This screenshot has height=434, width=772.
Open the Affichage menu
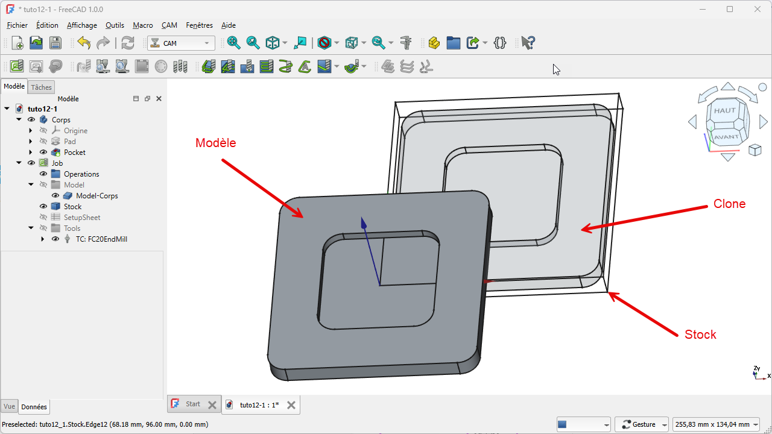click(81, 25)
